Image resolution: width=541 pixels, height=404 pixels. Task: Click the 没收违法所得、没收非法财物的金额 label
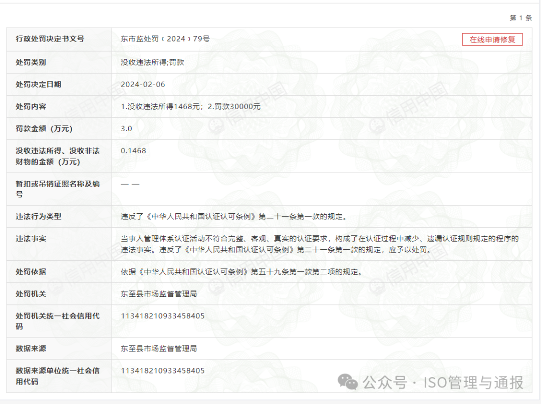[58, 156]
